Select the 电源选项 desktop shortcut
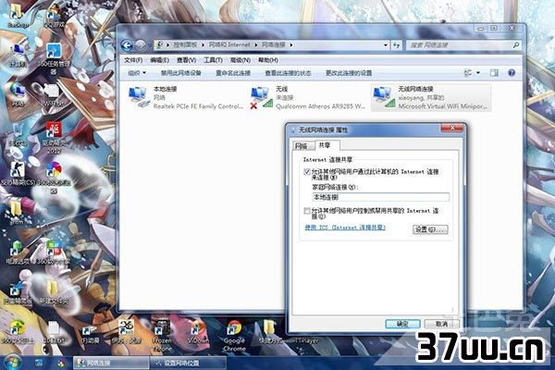This screenshot has height=370, width=555. [x=17, y=253]
